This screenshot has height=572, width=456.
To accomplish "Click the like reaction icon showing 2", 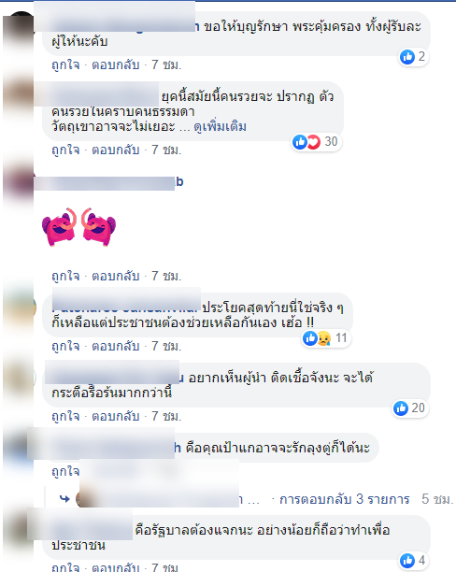I will click(x=407, y=56).
